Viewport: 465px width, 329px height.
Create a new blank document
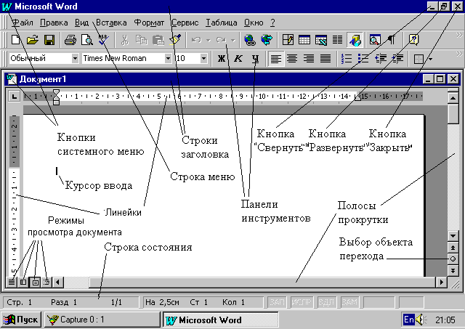coord(15,39)
